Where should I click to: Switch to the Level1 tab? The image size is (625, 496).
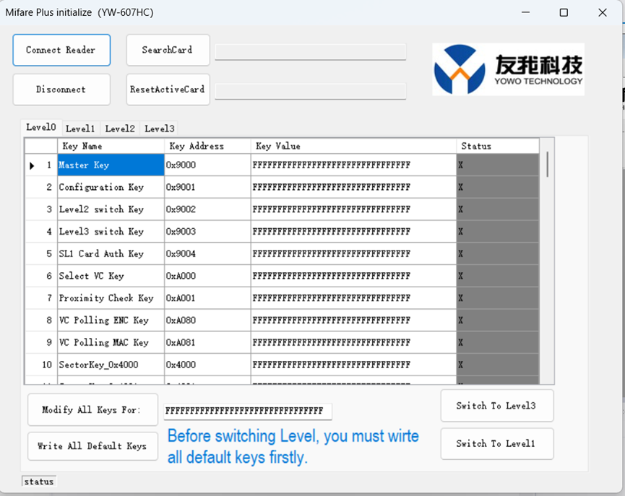(80, 129)
